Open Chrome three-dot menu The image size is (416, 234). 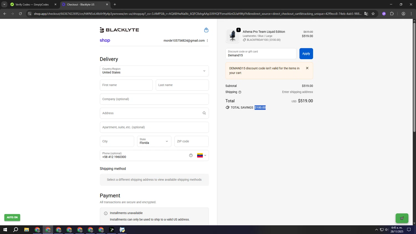411,14
